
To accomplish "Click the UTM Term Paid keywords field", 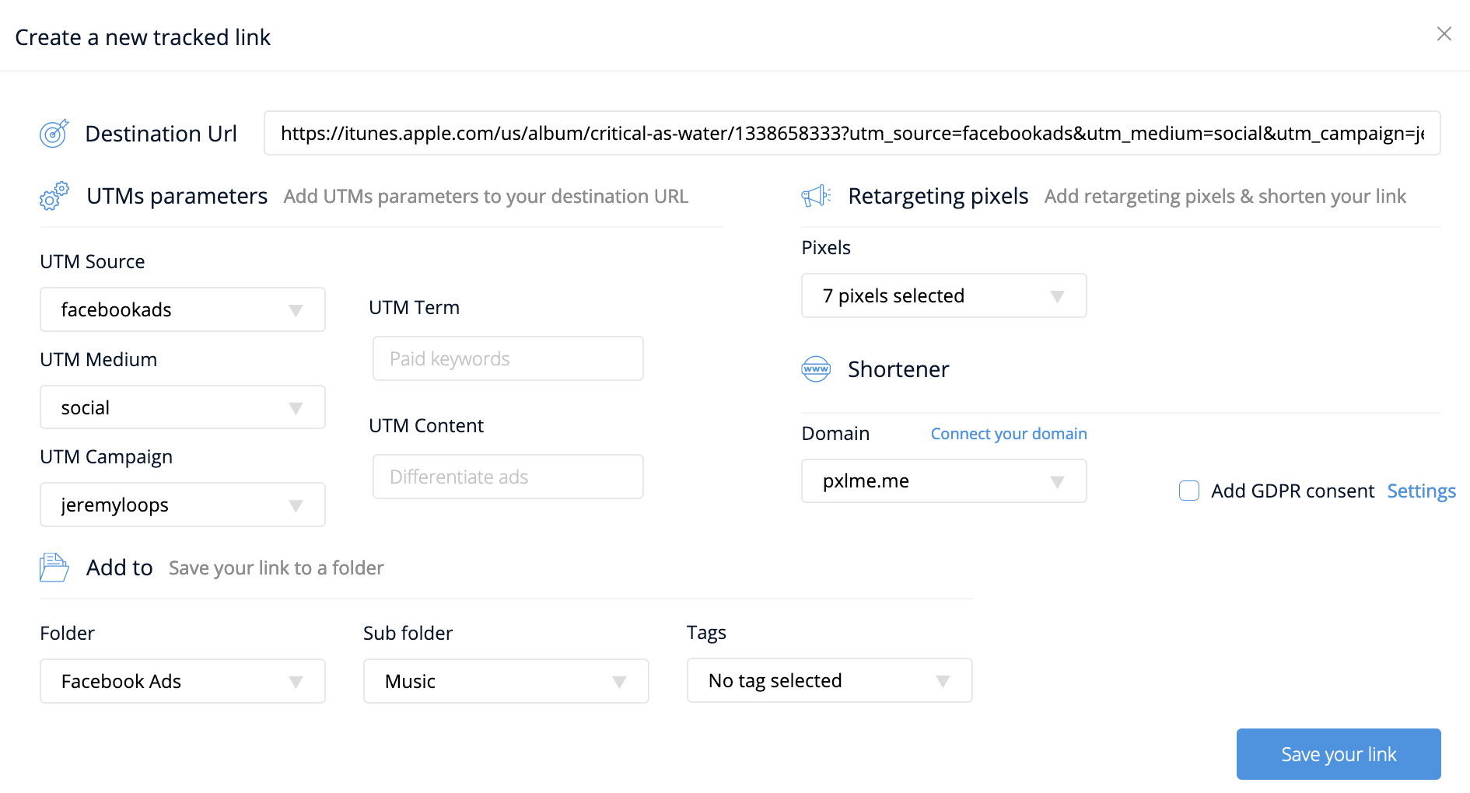I will point(508,358).
